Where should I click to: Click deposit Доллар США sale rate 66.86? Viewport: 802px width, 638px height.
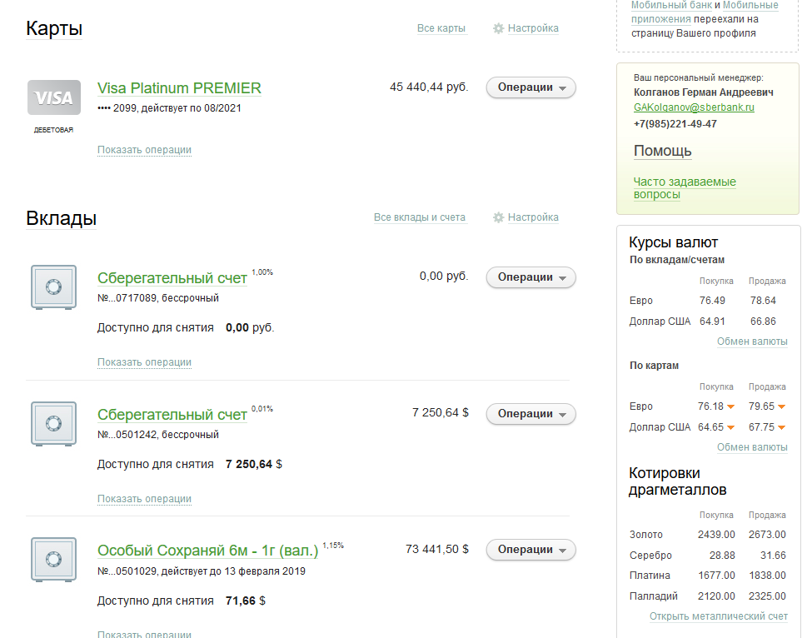(x=763, y=321)
